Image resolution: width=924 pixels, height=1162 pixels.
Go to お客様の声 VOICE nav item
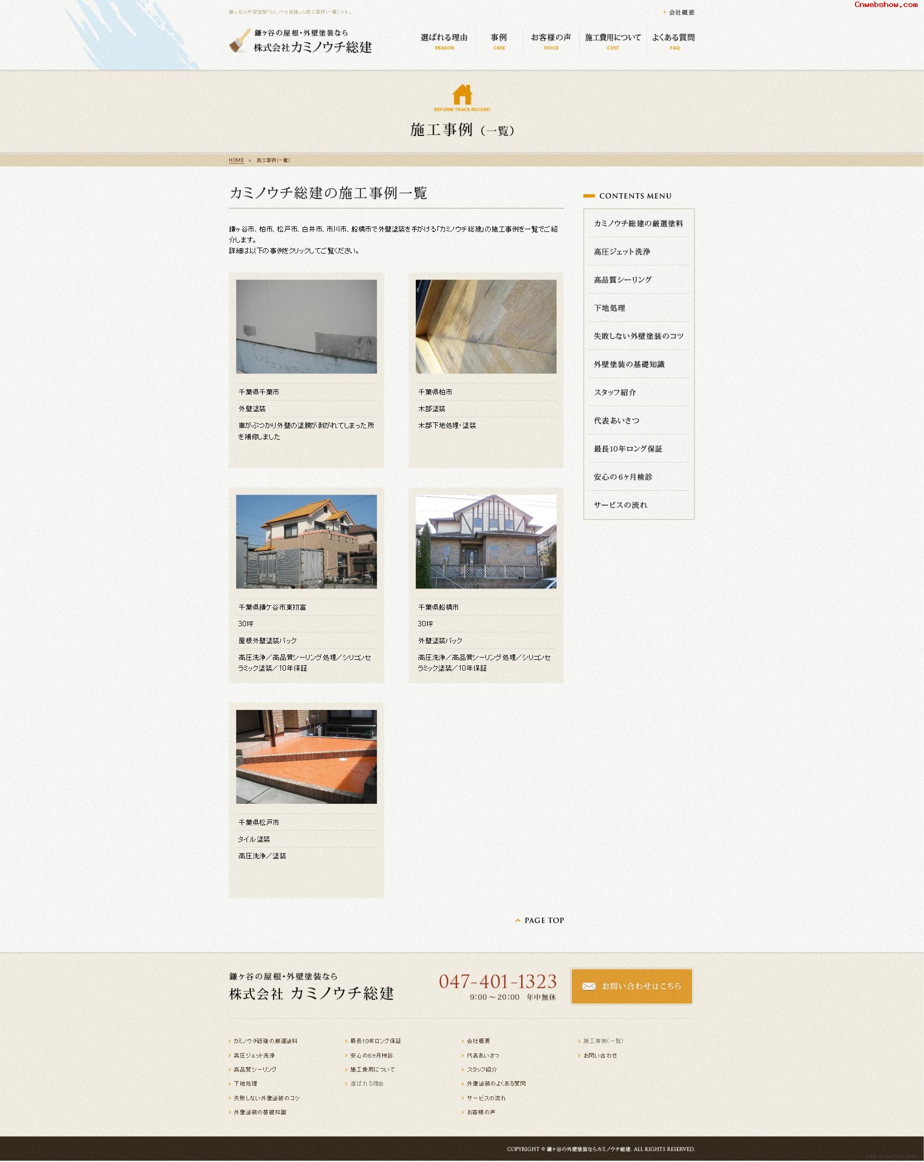point(551,41)
